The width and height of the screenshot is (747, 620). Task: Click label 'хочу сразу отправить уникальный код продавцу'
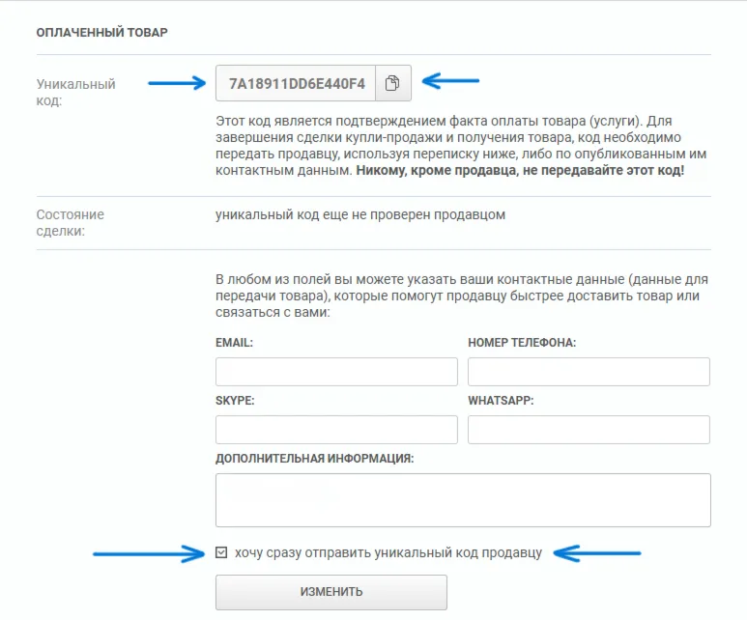pos(388,552)
